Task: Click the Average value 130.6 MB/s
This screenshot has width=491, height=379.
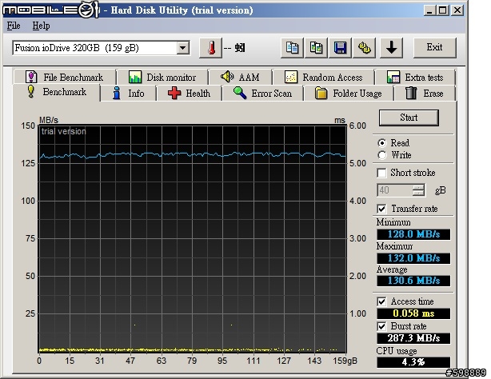Action: point(413,281)
